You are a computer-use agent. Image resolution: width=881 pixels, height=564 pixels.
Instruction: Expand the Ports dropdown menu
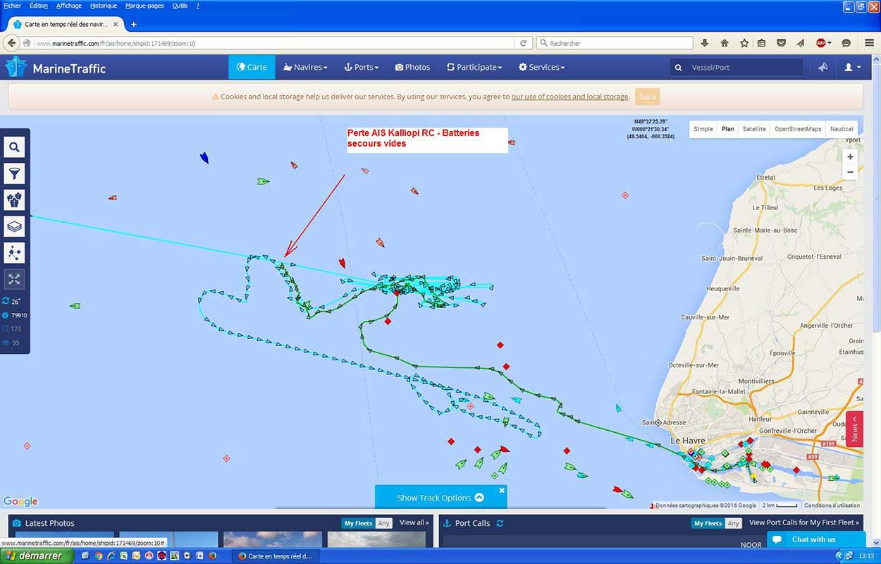tap(361, 67)
